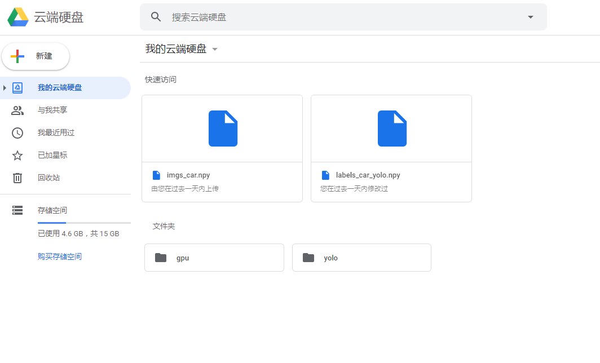
Task: Click the 购买存储空间 link
Action: (60, 256)
